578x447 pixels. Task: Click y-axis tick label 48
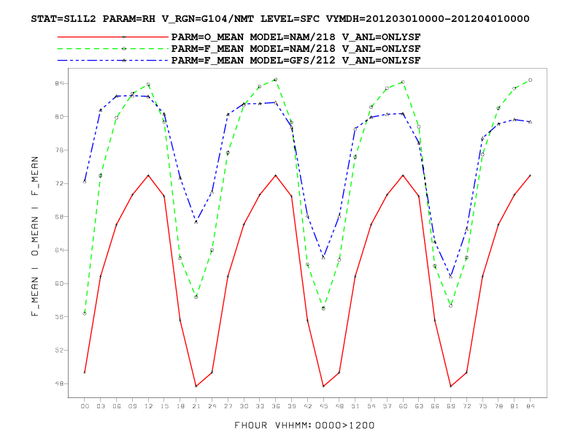point(59,383)
